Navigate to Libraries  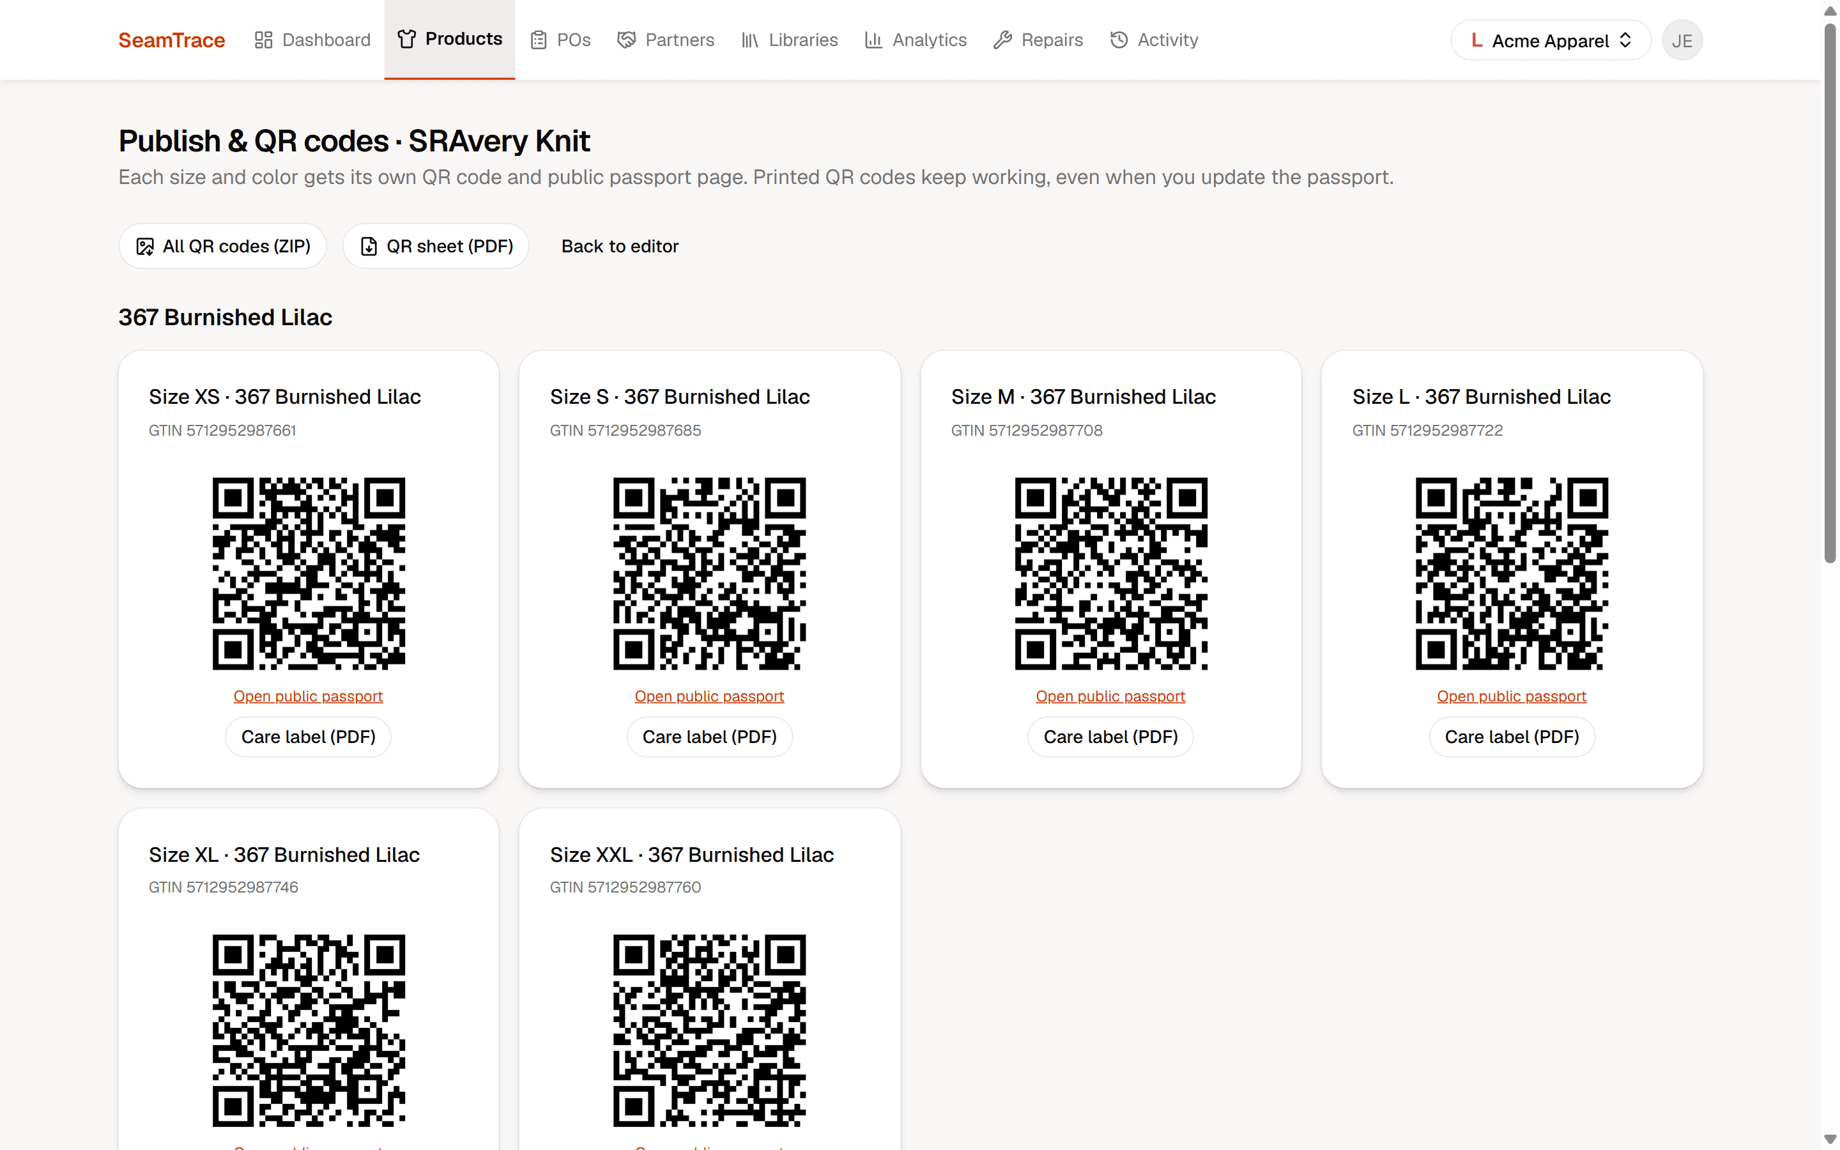pyautogui.click(x=789, y=40)
